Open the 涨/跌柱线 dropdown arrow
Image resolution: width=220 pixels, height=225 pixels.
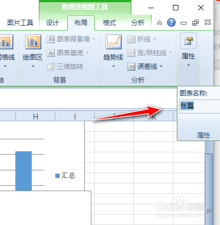pos(170,53)
